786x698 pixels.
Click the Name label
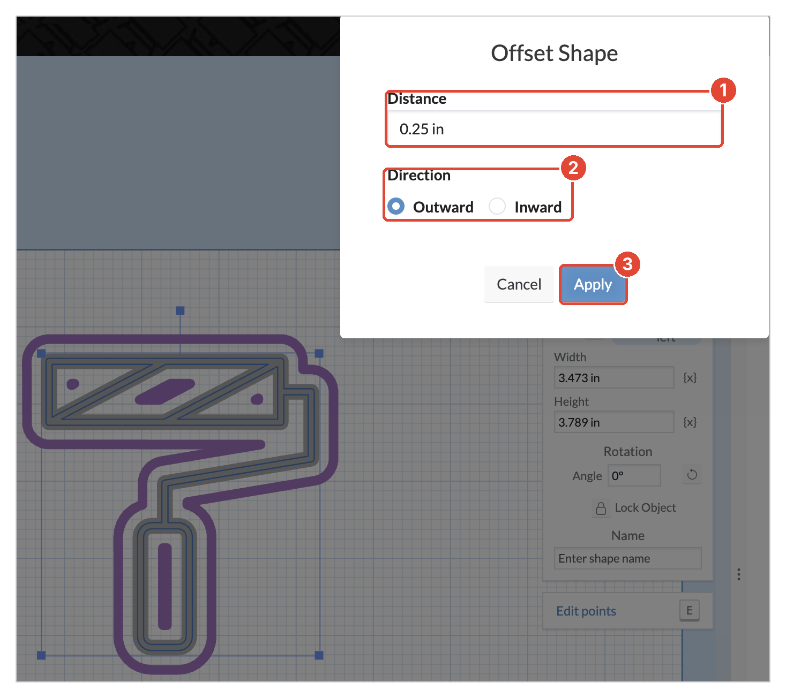[628, 535]
